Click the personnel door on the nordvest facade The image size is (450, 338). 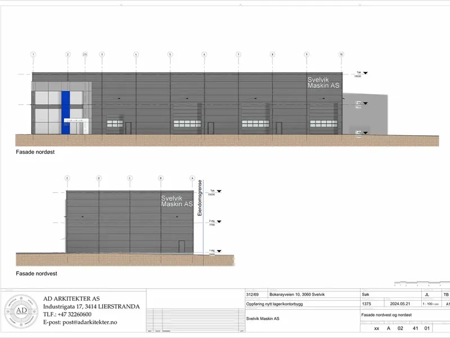pyautogui.click(x=182, y=247)
